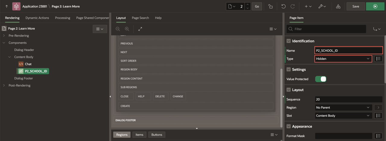Open the Utilities wrench menu

(x=322, y=6)
